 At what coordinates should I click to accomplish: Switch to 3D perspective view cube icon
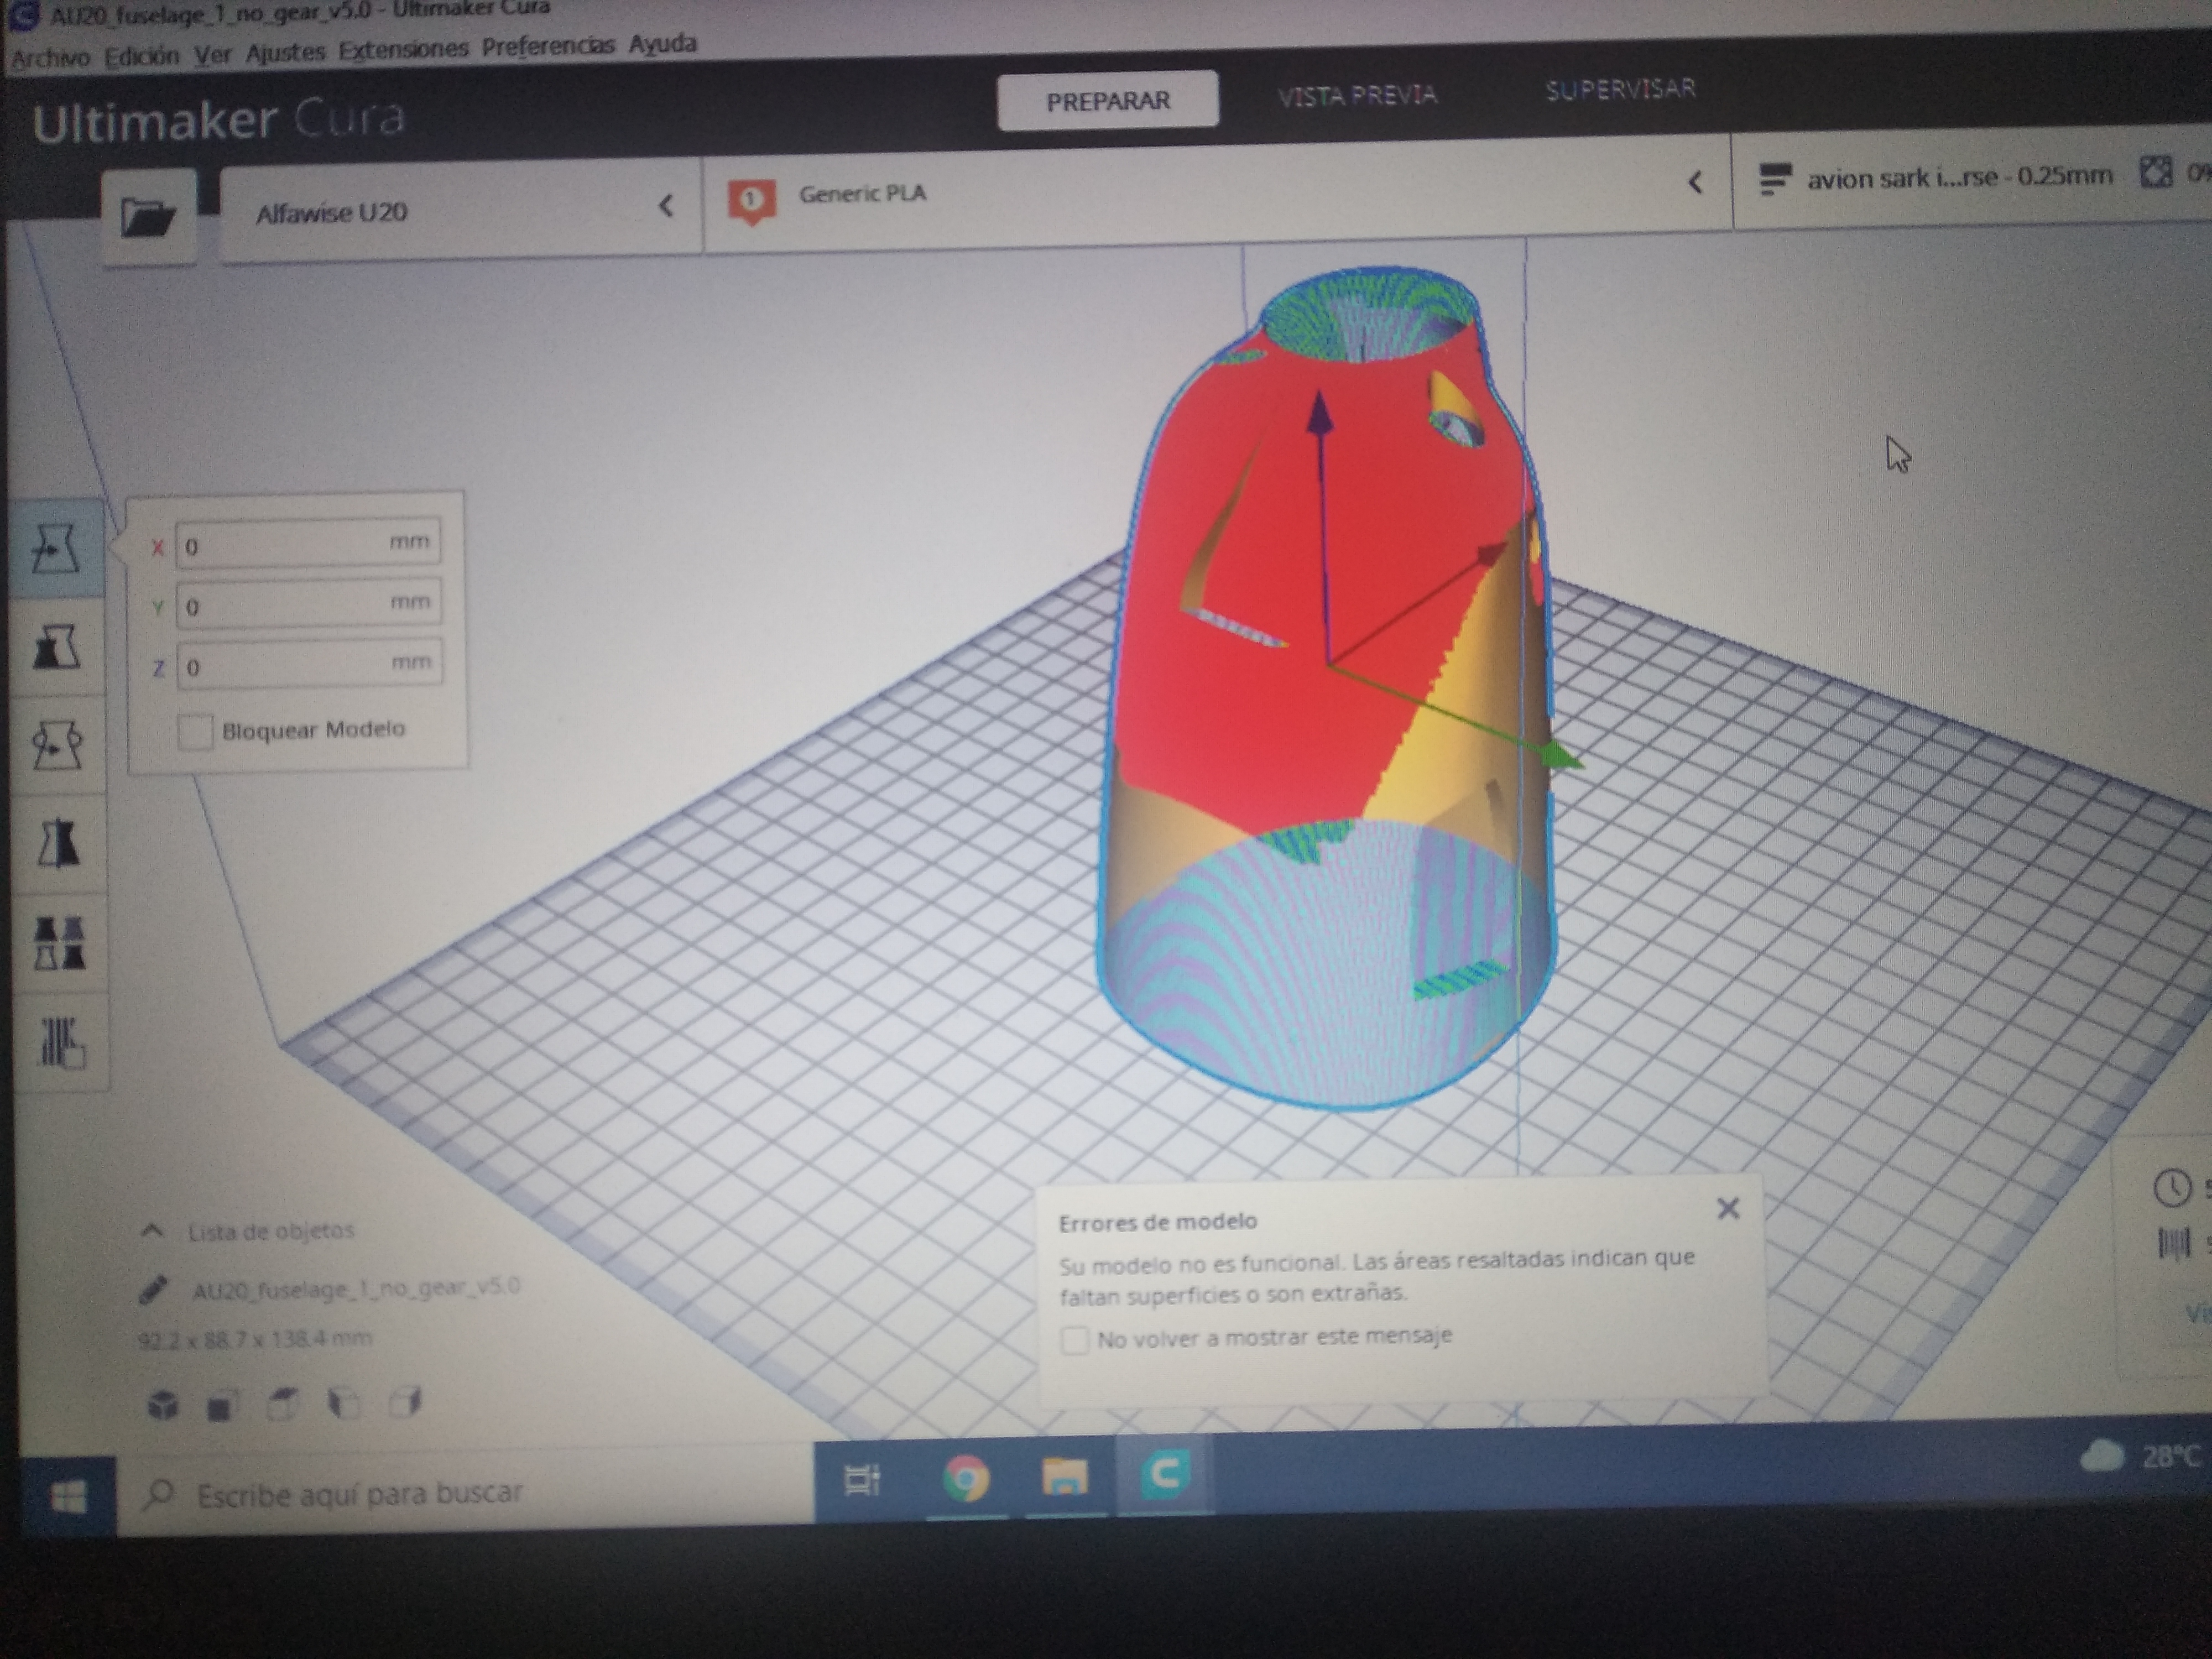click(x=163, y=1405)
